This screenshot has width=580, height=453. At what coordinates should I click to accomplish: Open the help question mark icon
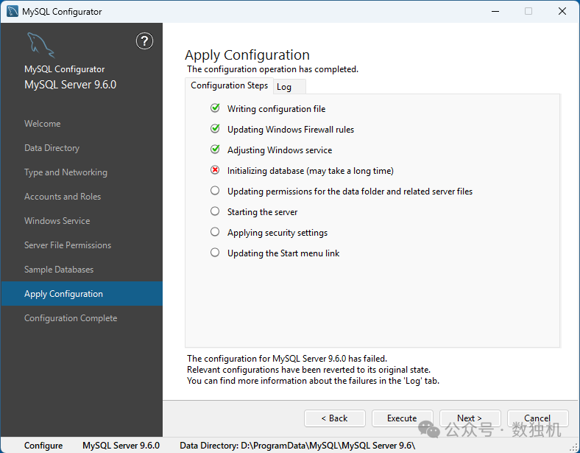click(144, 41)
